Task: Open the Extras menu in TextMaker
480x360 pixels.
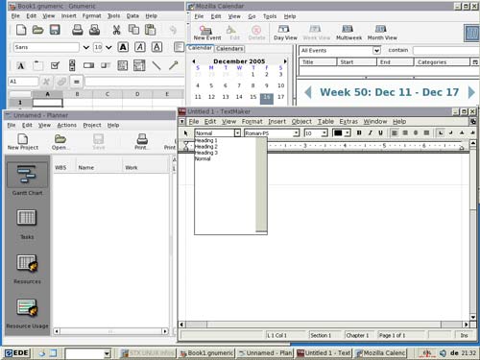Action: 348,122
